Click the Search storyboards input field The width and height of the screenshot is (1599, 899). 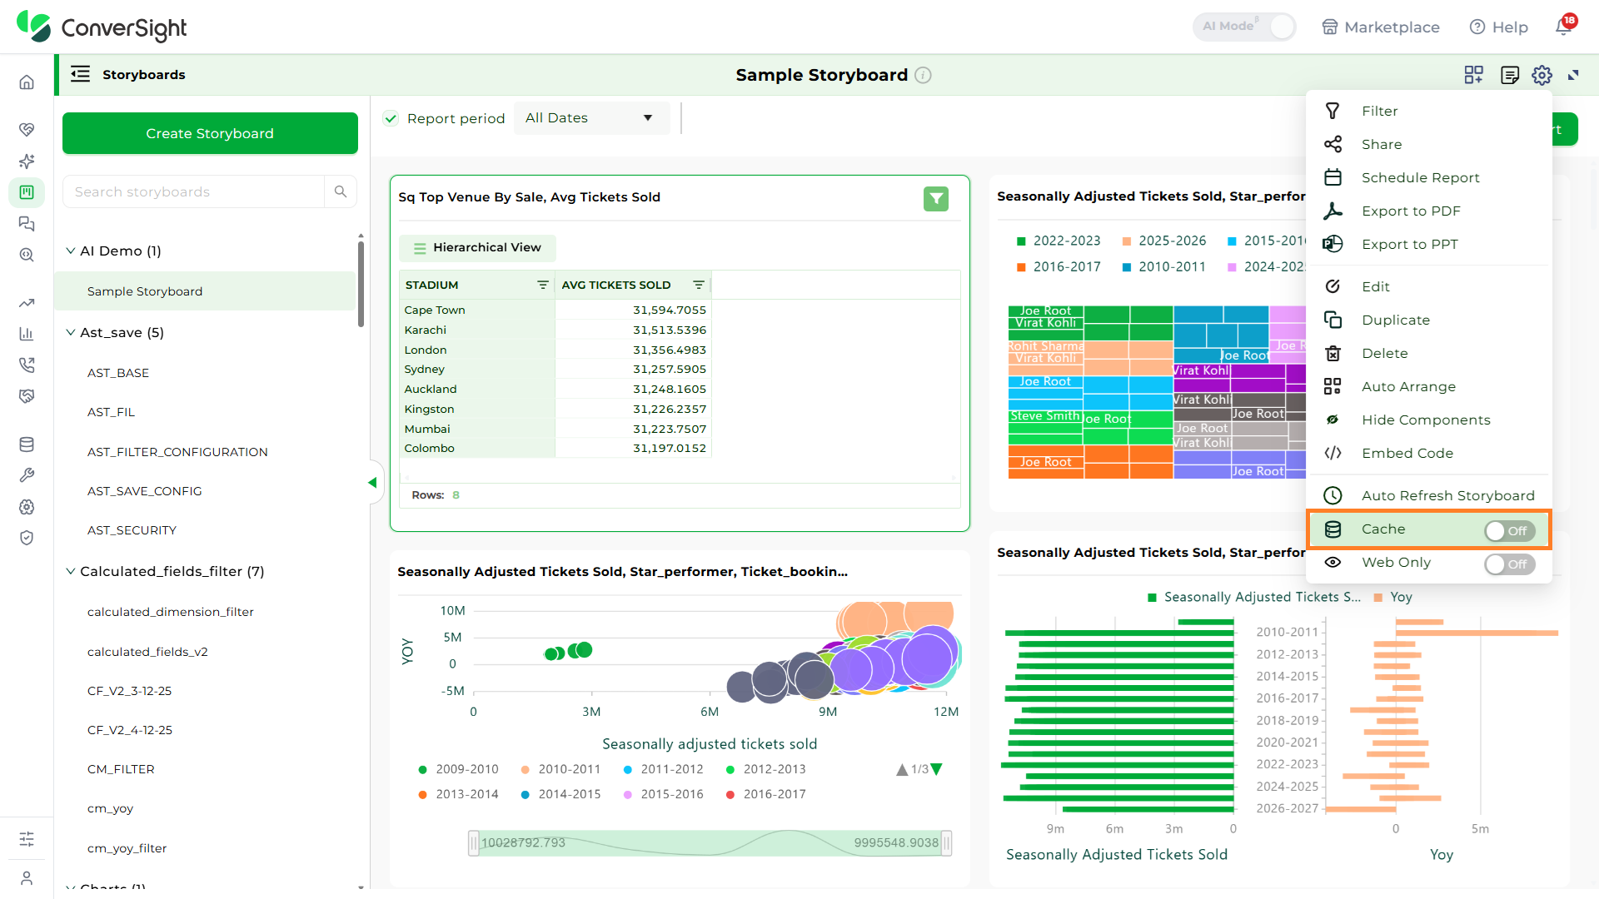[x=193, y=191]
